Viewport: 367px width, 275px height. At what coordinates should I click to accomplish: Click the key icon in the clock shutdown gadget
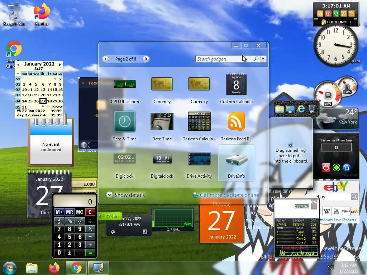point(344,14)
